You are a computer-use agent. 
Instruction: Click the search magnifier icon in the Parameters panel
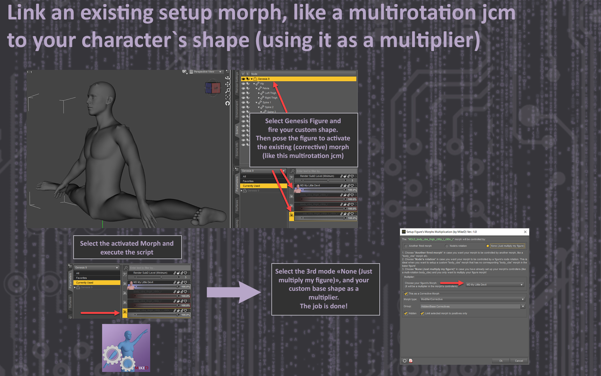292,171
